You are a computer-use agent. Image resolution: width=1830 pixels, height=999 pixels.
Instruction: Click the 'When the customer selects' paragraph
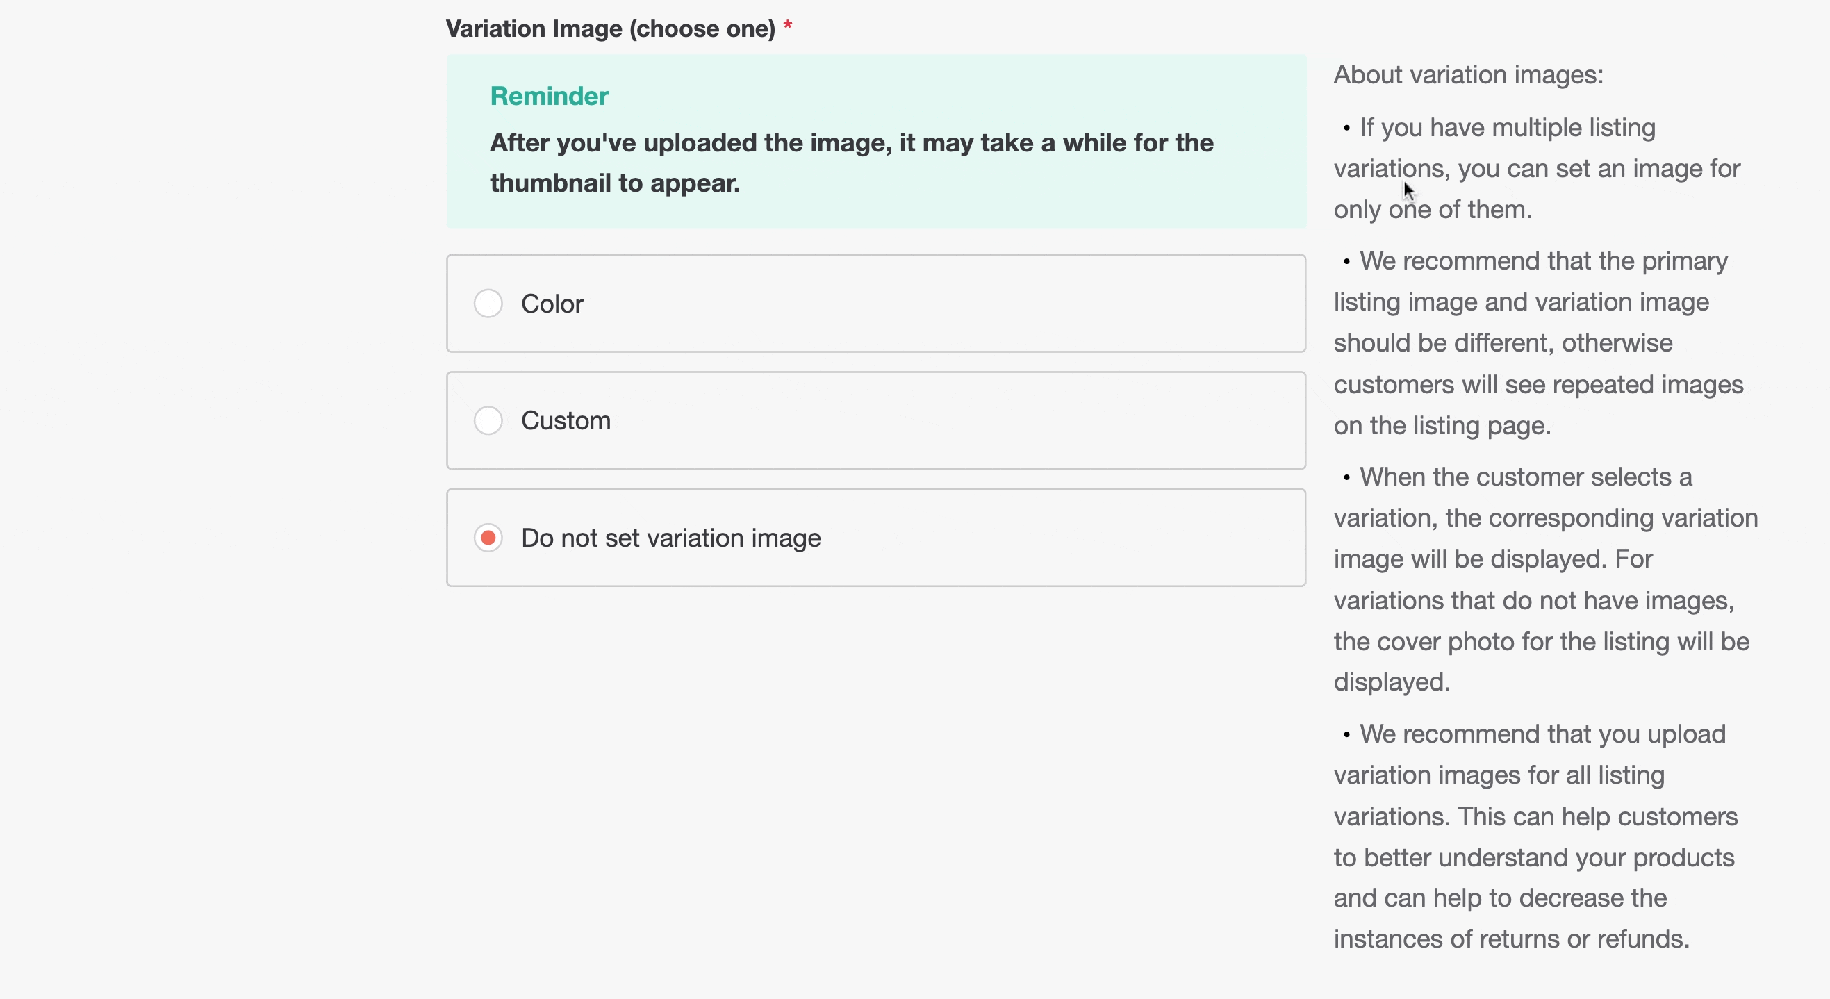(1545, 579)
